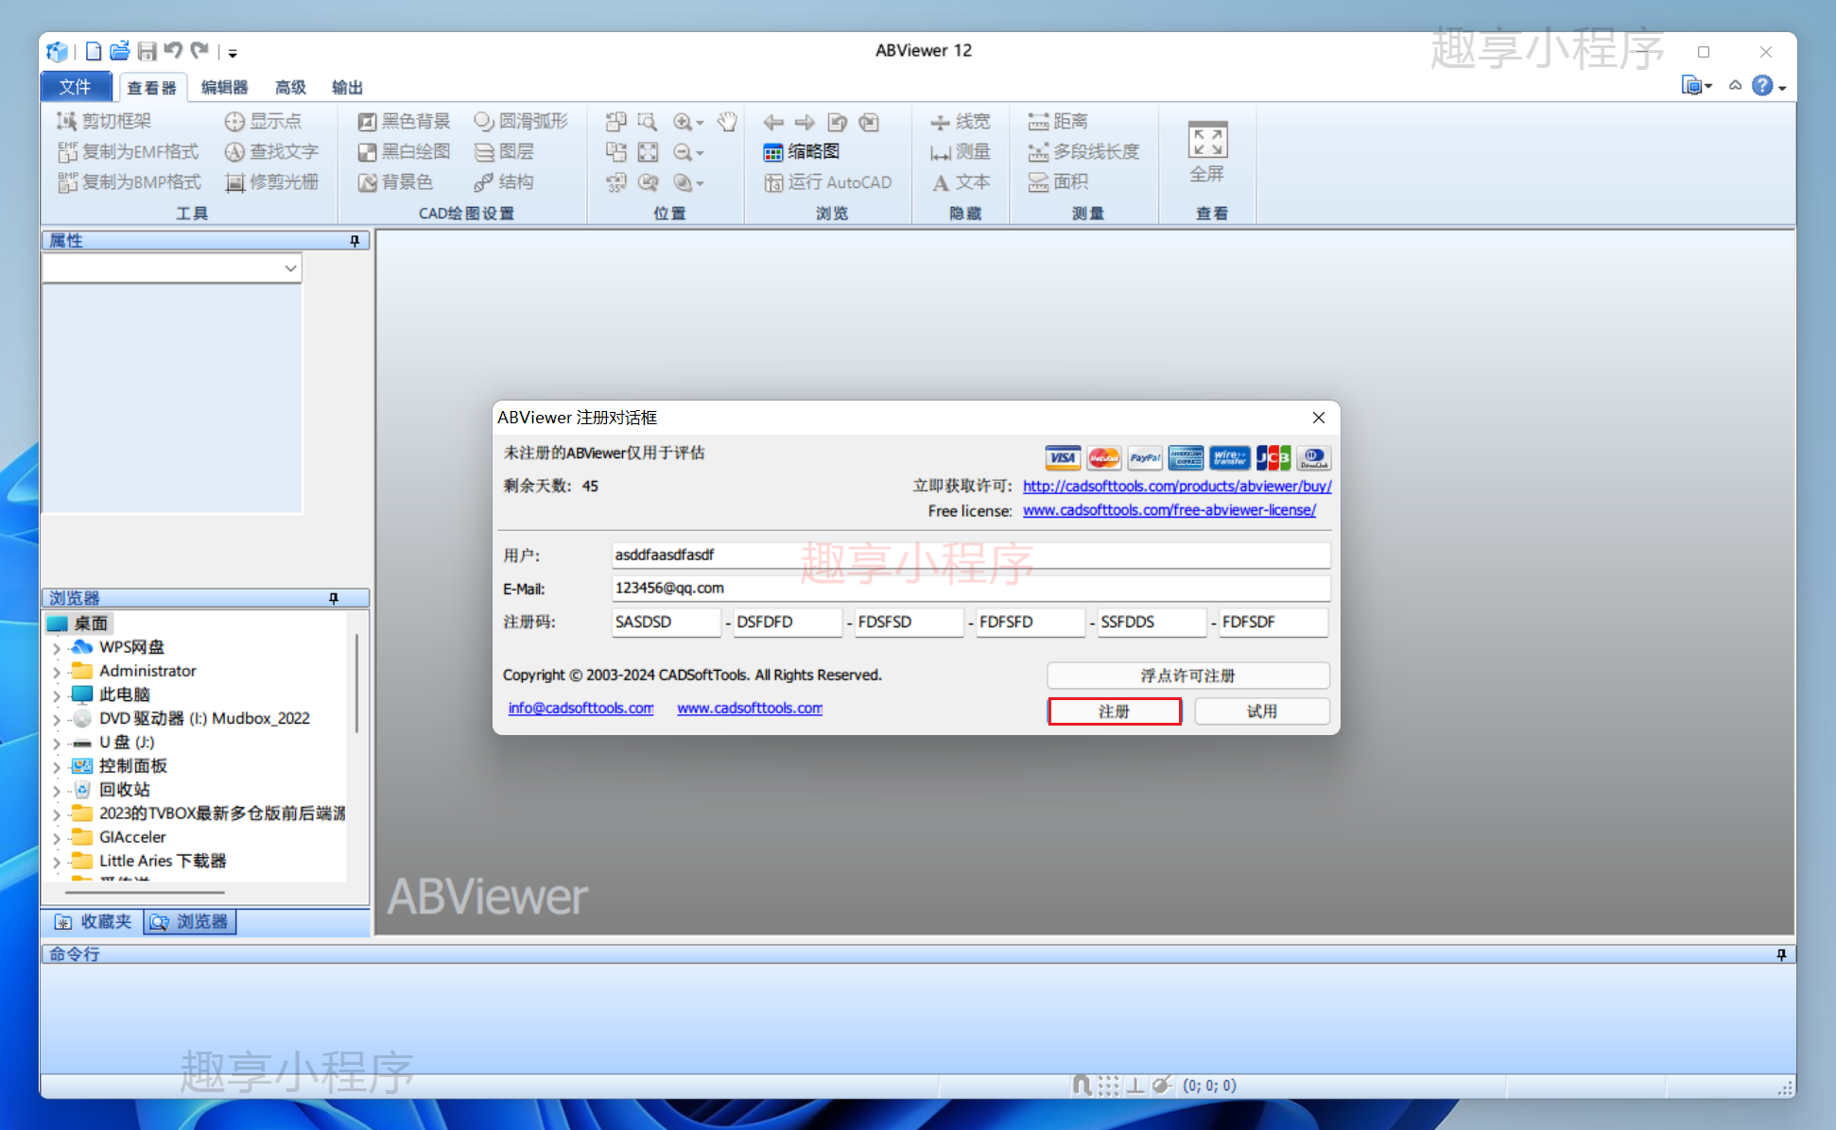Click the zoom window magnifier icon
The image size is (1836, 1130).
(647, 121)
